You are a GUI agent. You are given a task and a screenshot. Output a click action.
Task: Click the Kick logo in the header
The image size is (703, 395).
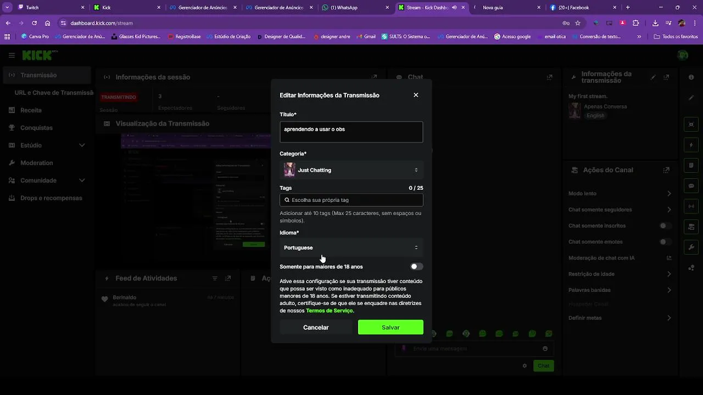coord(40,55)
